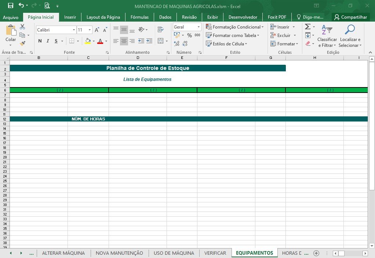Open the font name Calibri dropdown

pyautogui.click(x=74, y=30)
